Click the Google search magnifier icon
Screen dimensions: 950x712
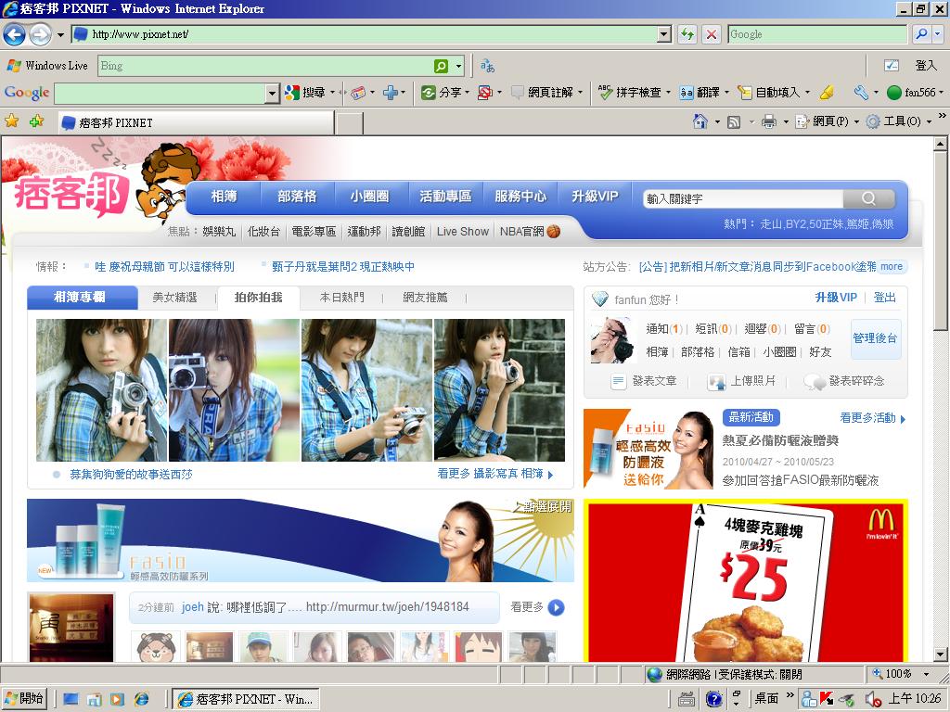pyautogui.click(x=921, y=34)
